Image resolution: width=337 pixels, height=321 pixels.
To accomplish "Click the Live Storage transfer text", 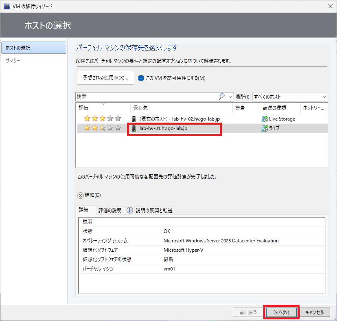I will point(282,119).
